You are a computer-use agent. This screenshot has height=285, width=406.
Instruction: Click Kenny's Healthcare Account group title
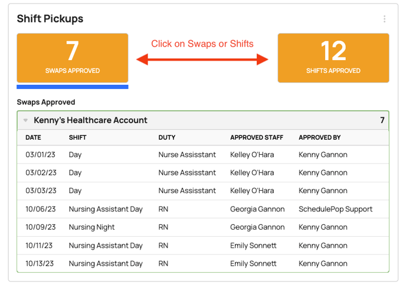[x=90, y=120]
